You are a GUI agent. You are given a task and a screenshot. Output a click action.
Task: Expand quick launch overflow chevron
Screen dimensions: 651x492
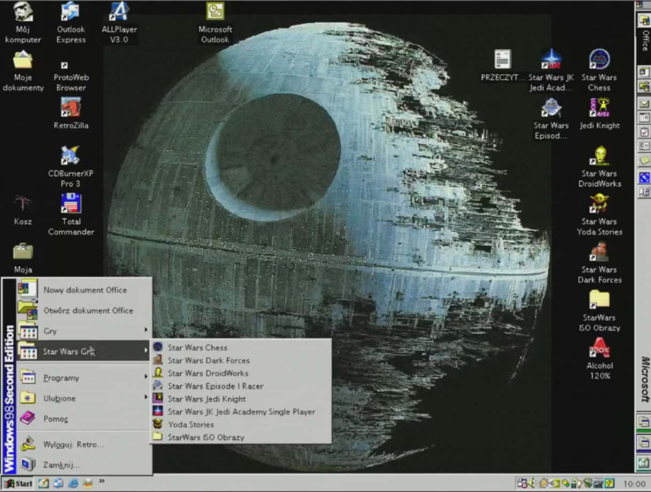point(102,482)
